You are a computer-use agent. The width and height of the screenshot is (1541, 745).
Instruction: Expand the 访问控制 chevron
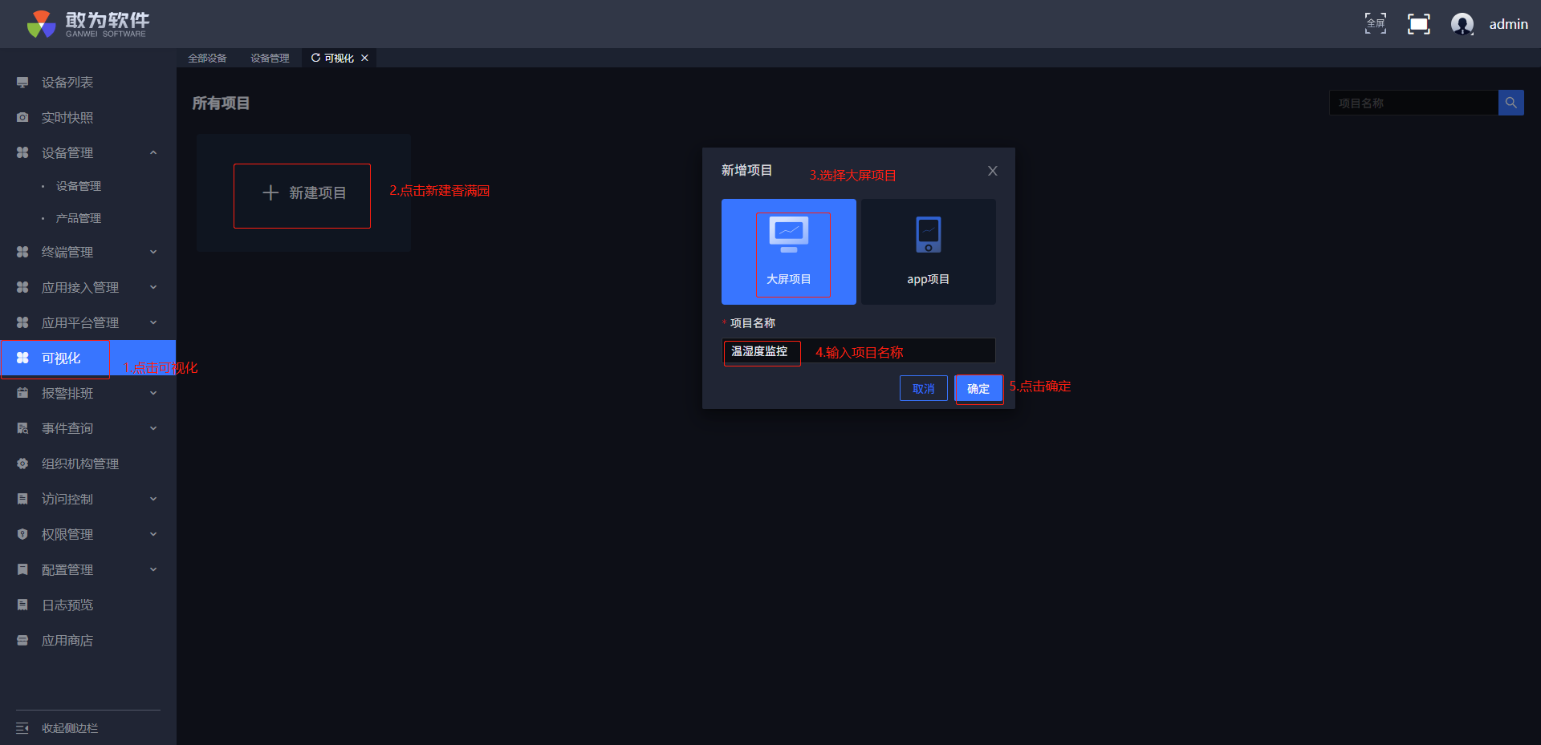click(x=153, y=500)
